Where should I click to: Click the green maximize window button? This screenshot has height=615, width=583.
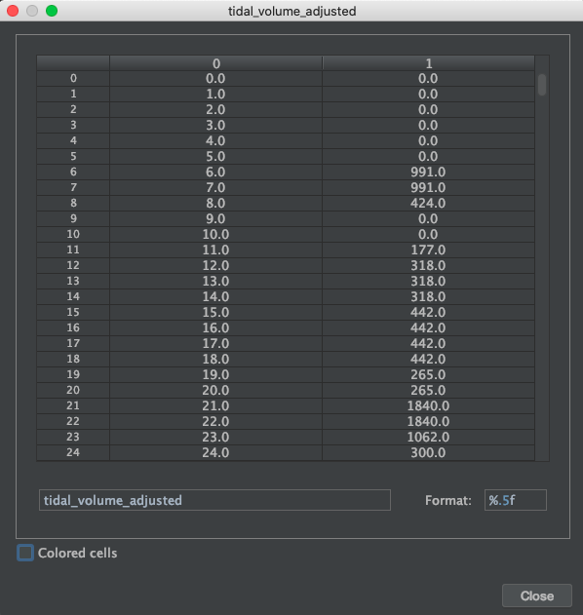tap(52, 11)
